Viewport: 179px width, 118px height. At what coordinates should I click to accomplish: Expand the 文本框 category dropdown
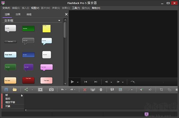(x=59, y=21)
